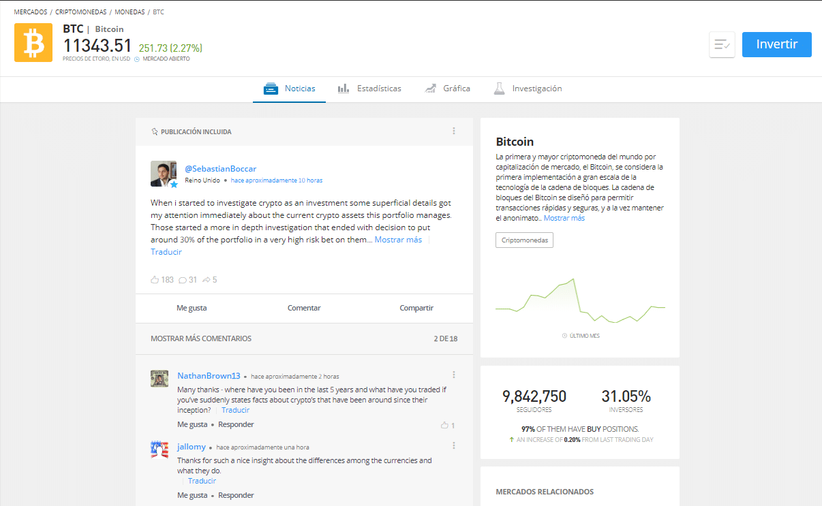Open the Gráfica tab
Viewport: 822px width, 506px height.
point(447,89)
